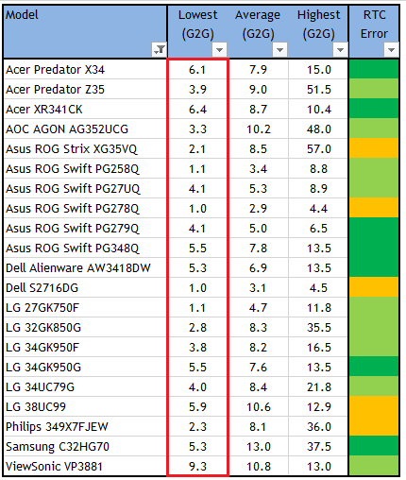Select the dark green RTC Error cell for Acer XR341CK
Image resolution: width=406 pixels, height=480 pixels.
tap(374, 109)
